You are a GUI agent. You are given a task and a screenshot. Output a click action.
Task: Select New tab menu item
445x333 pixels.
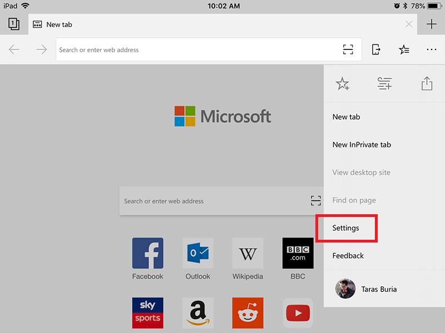pyautogui.click(x=384, y=117)
